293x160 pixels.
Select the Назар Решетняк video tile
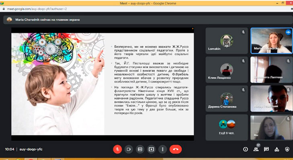point(272,99)
